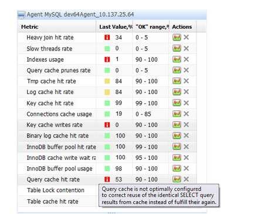The width and height of the screenshot is (268, 214).
Task: Remove the Connections cache usage metric
Action: coord(186,113)
